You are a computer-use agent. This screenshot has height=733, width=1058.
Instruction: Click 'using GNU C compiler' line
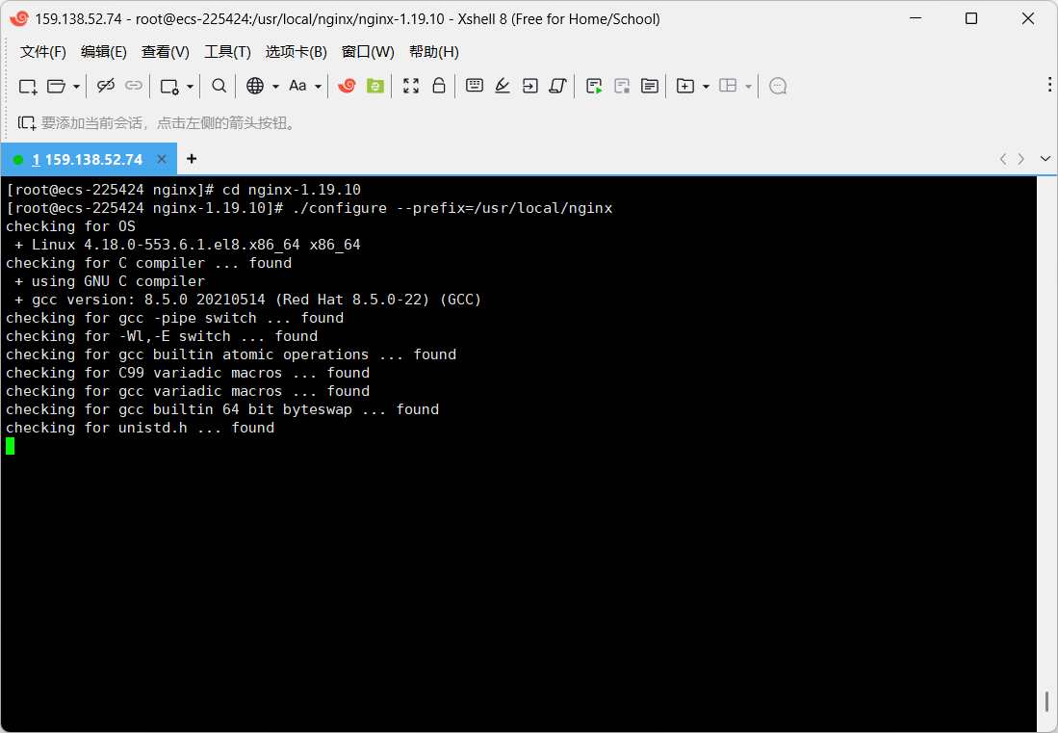(x=110, y=281)
